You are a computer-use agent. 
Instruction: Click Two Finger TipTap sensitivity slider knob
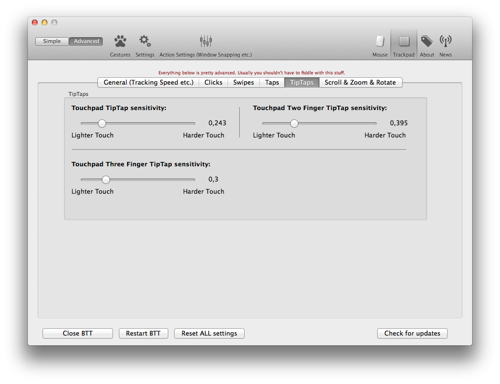pos(294,123)
